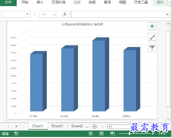Switch to Normal view icon

click(90, 134)
